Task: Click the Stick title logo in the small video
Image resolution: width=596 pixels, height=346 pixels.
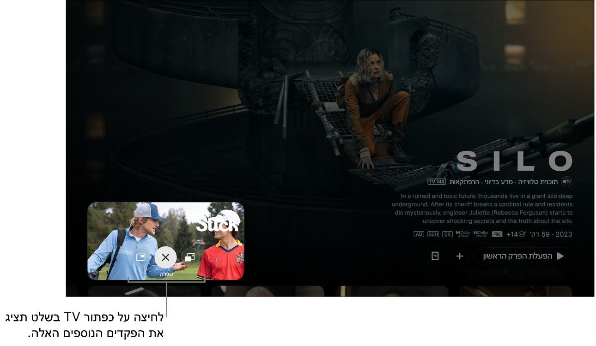Action: pos(217,224)
